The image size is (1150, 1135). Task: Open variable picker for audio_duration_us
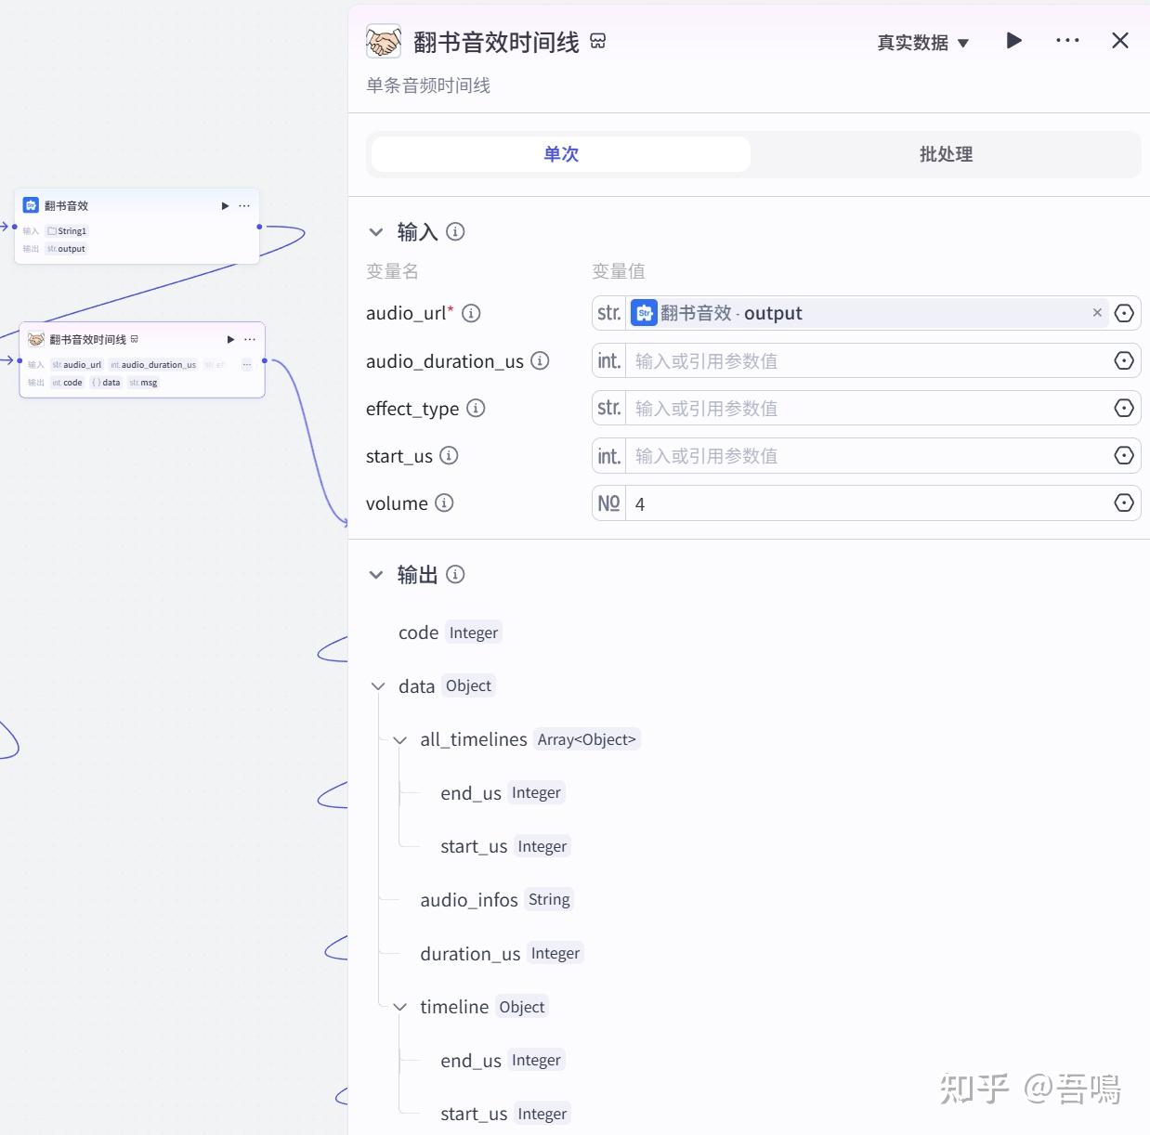coord(1124,360)
